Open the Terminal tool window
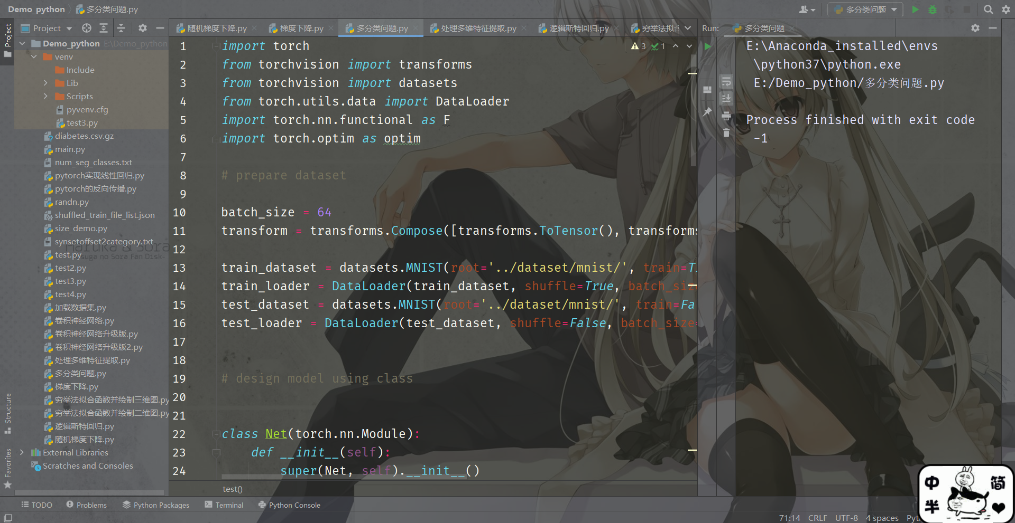The height and width of the screenshot is (523, 1015). point(224,505)
